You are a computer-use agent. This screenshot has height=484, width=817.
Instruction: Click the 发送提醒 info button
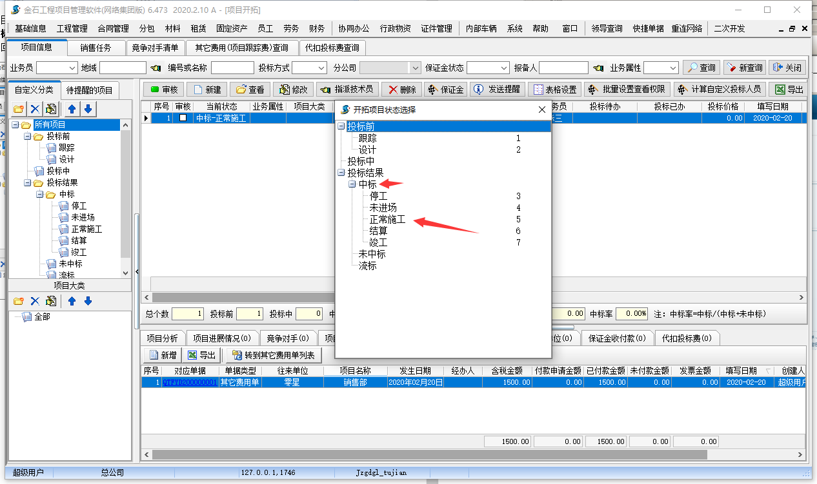[x=498, y=90]
